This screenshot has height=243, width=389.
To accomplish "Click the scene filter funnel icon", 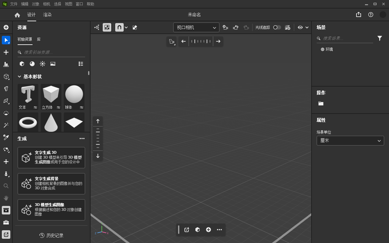I will 380,38.
